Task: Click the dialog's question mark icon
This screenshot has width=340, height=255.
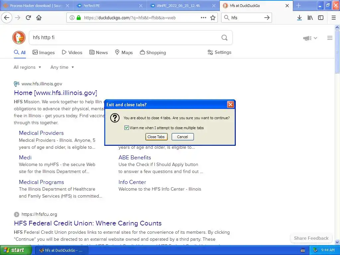Action: click(115, 118)
